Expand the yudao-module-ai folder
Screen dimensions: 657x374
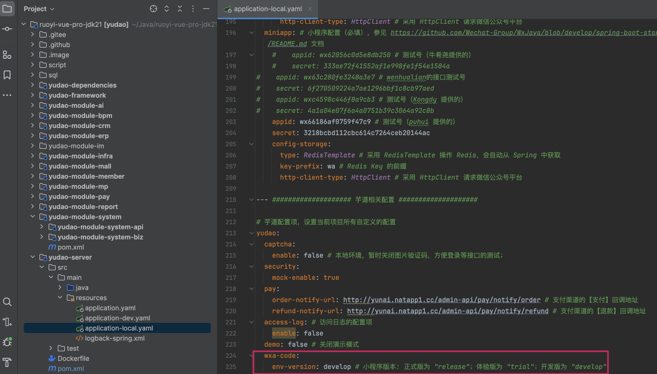pyautogui.click(x=32, y=105)
